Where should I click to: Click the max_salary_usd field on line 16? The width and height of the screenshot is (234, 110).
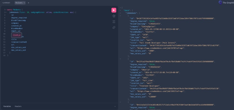pyautogui.click(x=19, y=50)
